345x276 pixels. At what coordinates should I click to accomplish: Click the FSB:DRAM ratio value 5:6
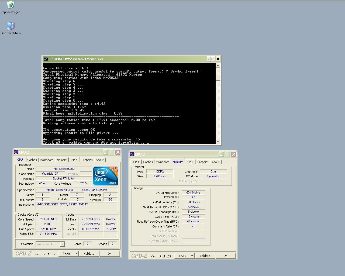(x=193, y=198)
